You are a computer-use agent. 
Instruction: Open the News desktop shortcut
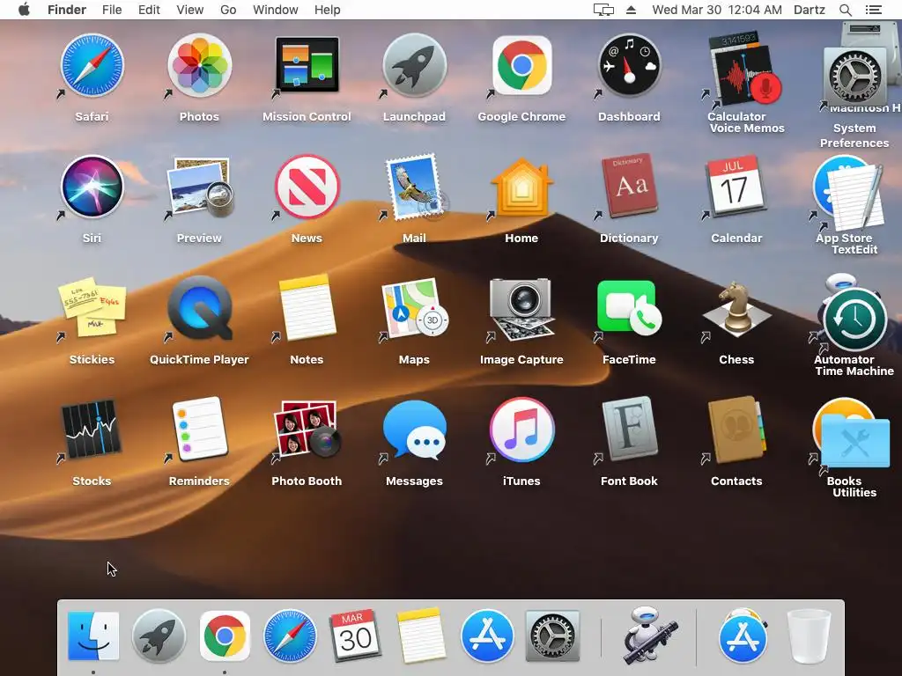[307, 187]
